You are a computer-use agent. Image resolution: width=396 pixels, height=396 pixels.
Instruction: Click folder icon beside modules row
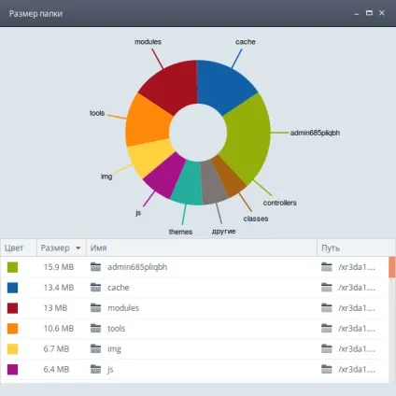[95, 308]
